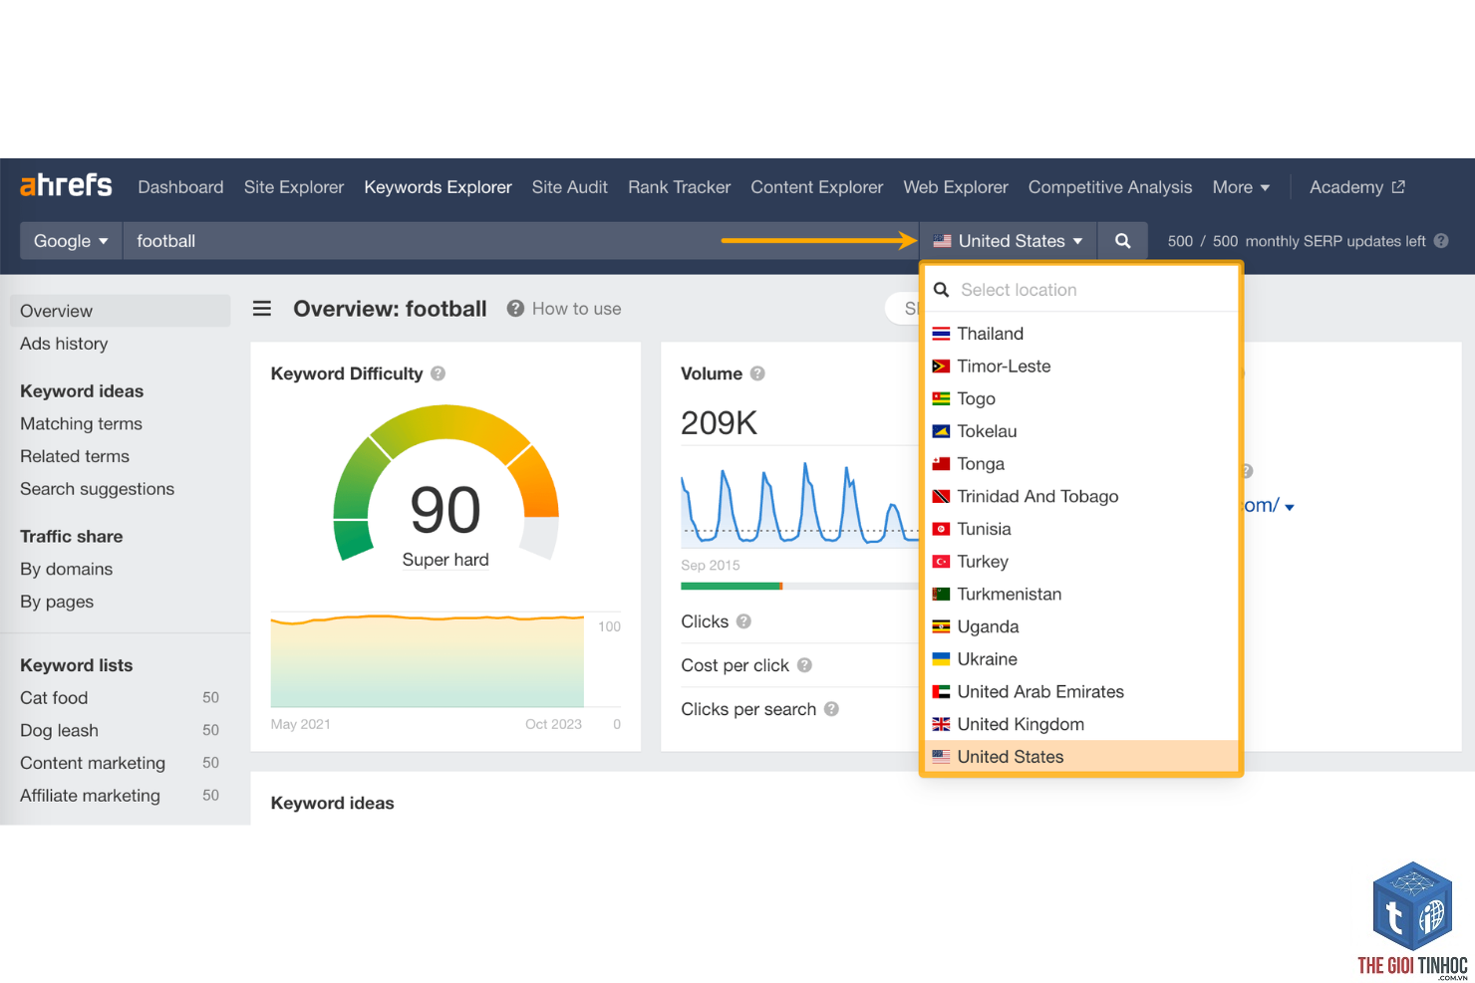Open Site Audit
The width and height of the screenshot is (1475, 983).
pyautogui.click(x=570, y=187)
